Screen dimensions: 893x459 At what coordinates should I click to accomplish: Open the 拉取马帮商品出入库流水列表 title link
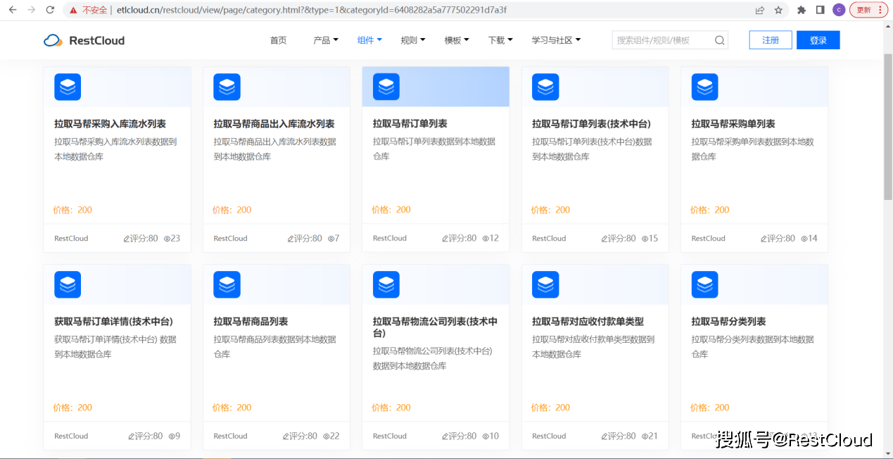click(274, 124)
